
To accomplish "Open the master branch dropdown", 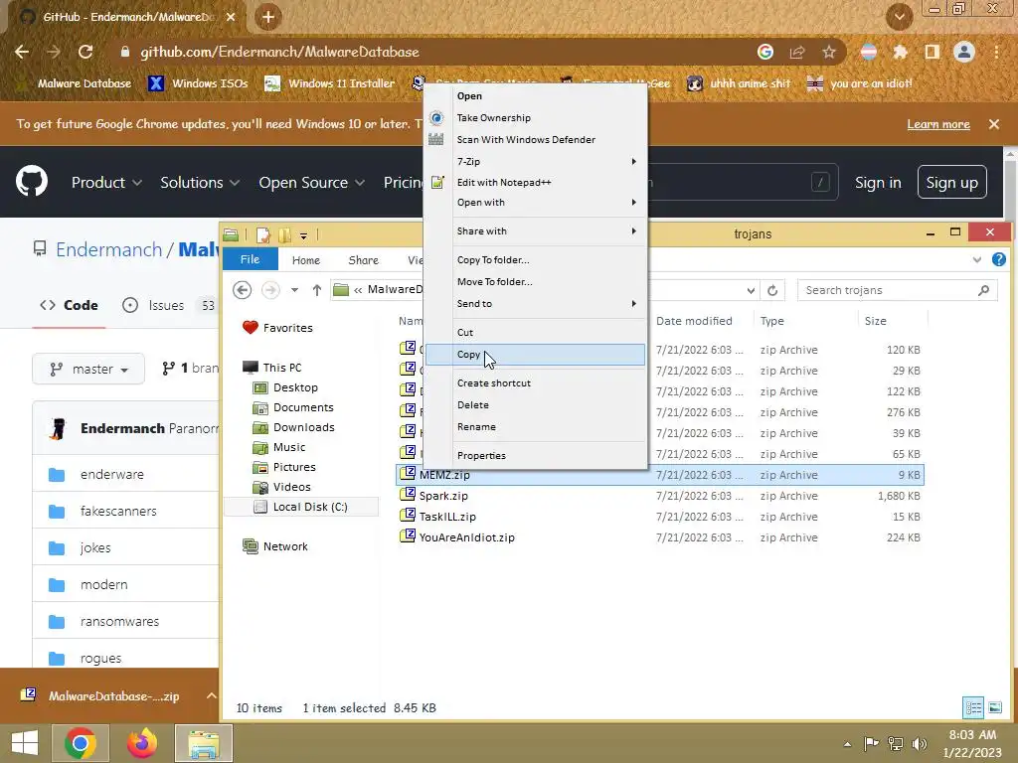I will pos(88,370).
